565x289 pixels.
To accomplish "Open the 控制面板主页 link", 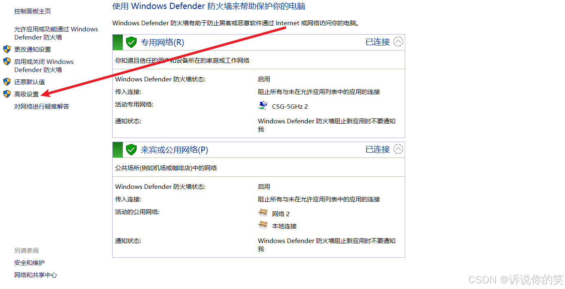I will coord(33,11).
